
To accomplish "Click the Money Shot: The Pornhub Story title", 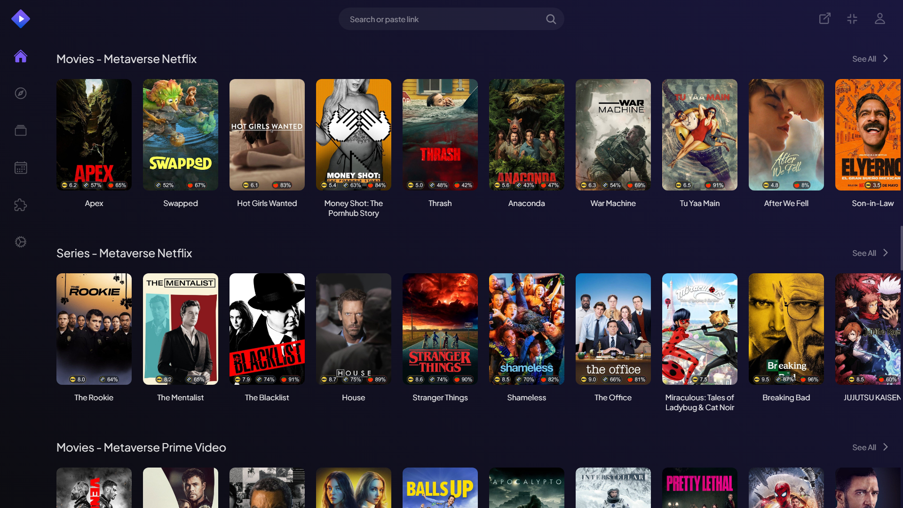I will [354, 208].
